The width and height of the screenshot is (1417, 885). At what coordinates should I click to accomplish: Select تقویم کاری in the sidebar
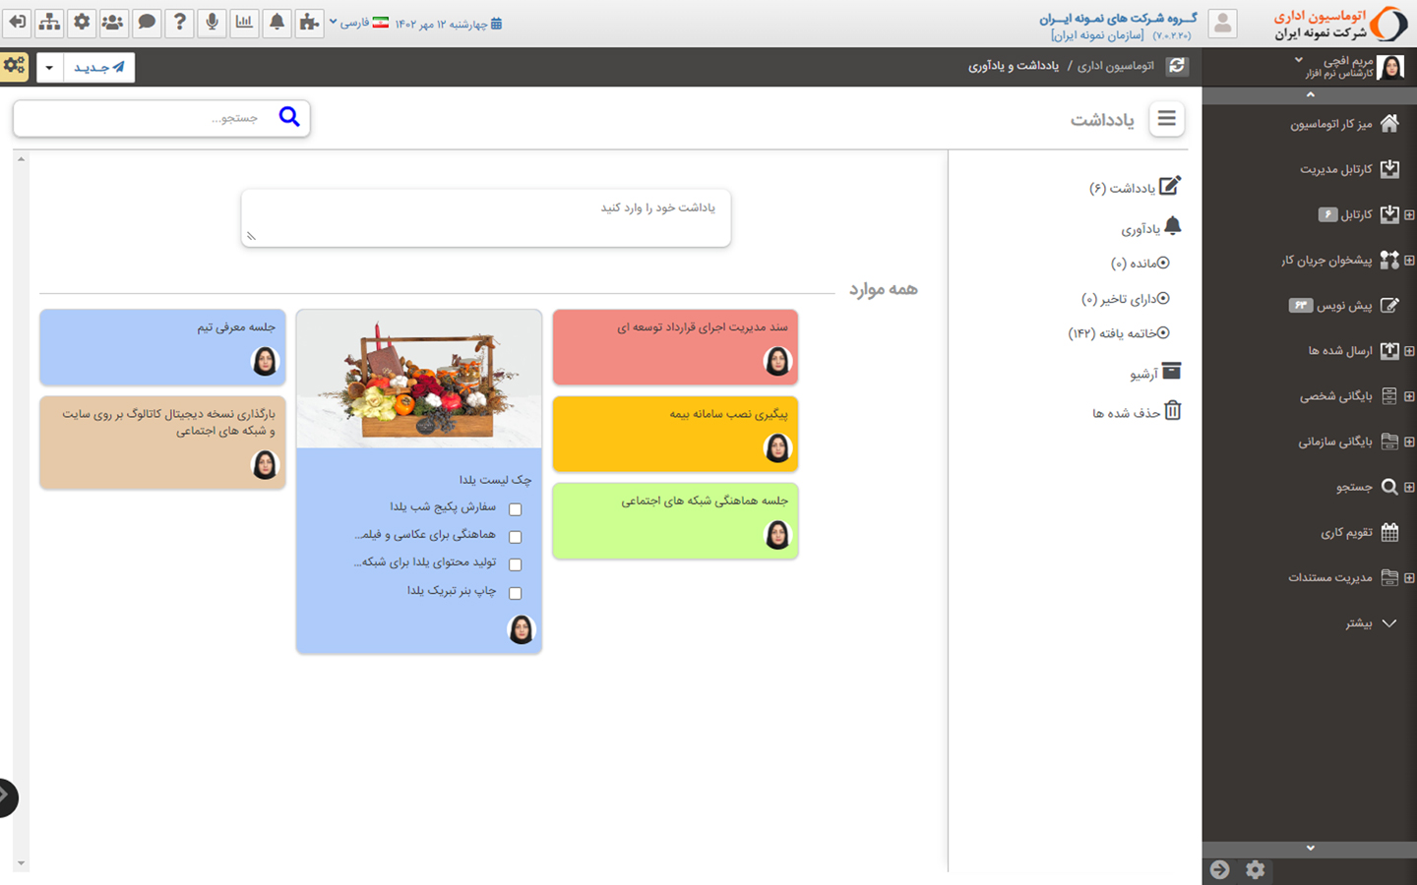(1346, 533)
